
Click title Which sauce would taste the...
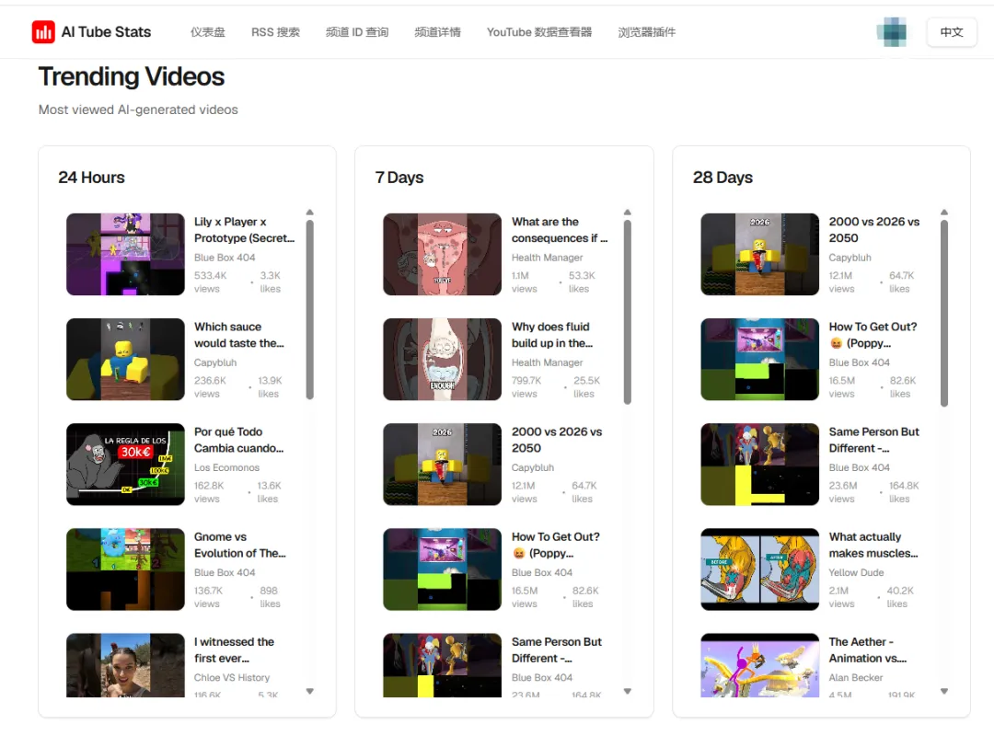(x=239, y=335)
